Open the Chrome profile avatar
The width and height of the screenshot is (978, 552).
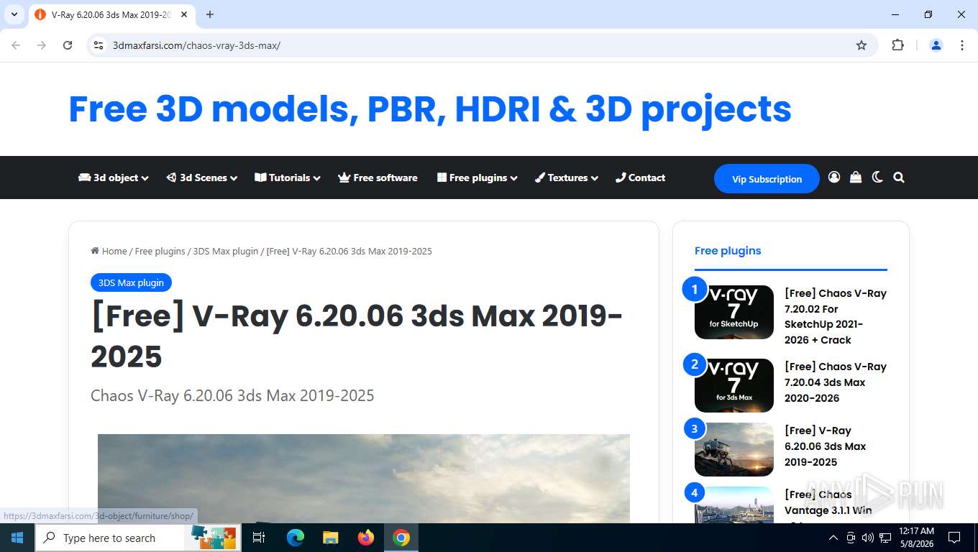click(936, 45)
